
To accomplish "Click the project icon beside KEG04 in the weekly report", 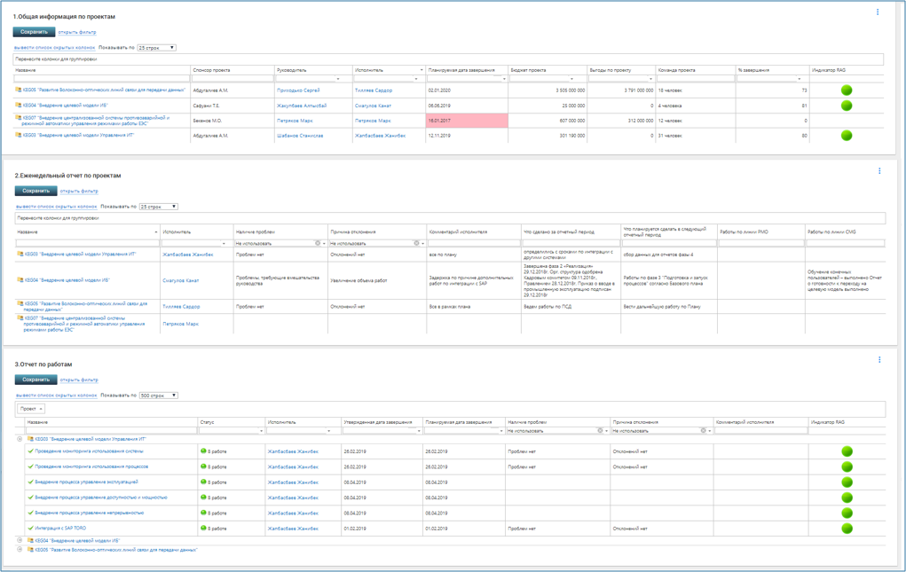I will tap(20, 280).
